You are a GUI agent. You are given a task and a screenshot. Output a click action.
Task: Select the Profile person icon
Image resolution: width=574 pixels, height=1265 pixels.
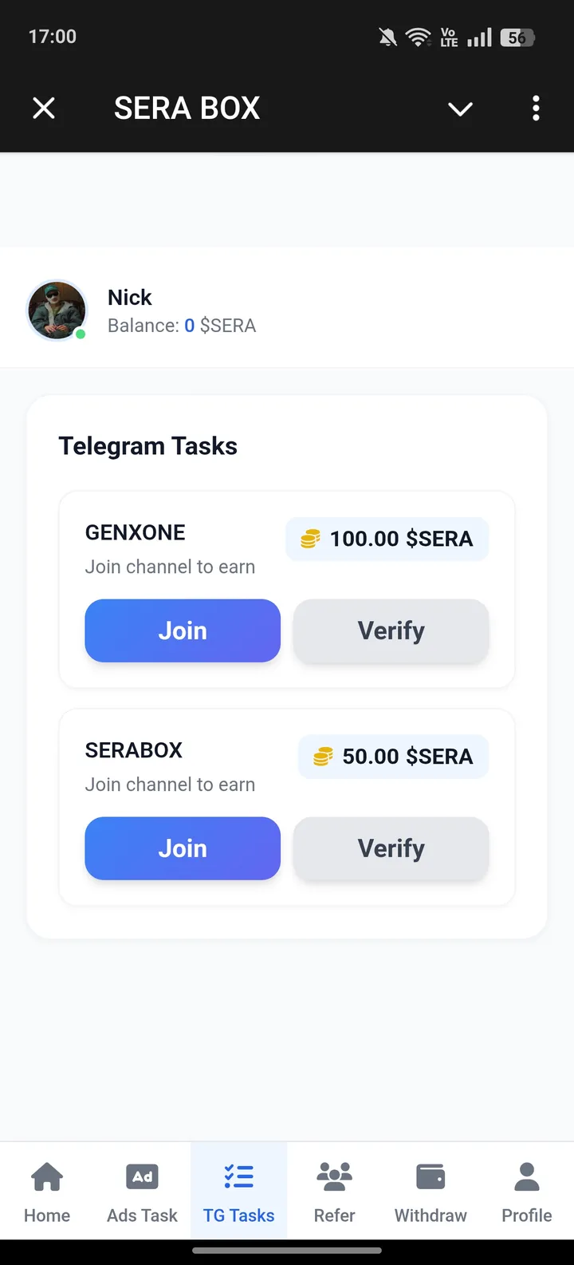coord(526,1176)
